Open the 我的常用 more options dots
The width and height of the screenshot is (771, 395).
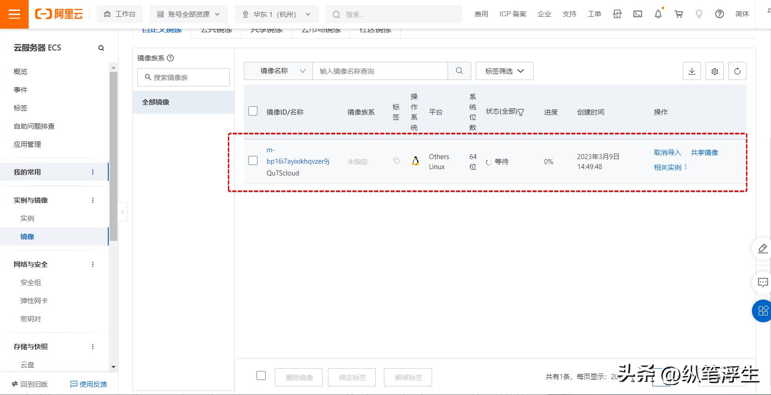pyautogui.click(x=93, y=172)
